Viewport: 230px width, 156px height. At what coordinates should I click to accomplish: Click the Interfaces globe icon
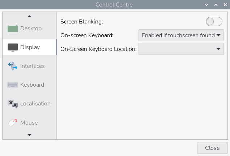(13, 66)
